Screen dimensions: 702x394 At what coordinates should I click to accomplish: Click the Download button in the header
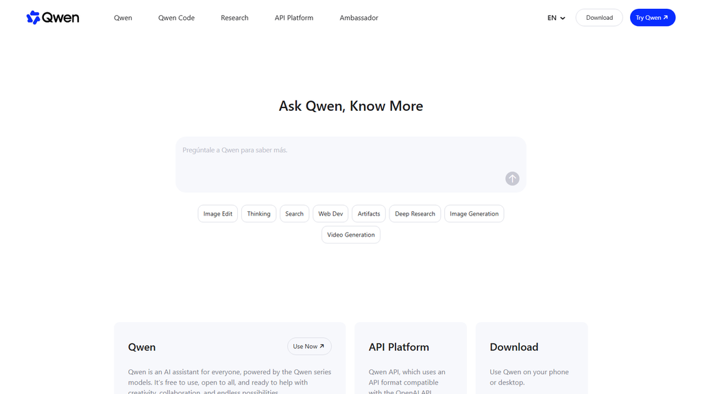599,17
